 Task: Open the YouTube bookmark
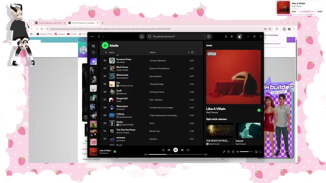click(72, 34)
